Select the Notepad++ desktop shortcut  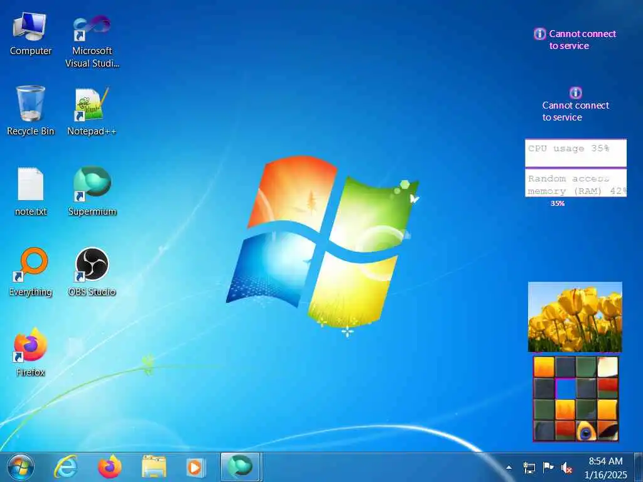[92, 112]
